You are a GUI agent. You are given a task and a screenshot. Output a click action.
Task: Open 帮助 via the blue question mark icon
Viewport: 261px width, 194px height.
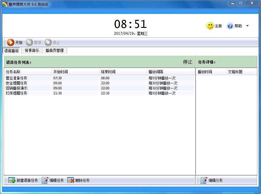coord(230,26)
